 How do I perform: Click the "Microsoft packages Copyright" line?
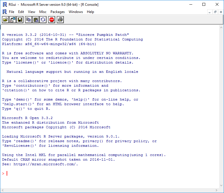click(x=56, y=127)
